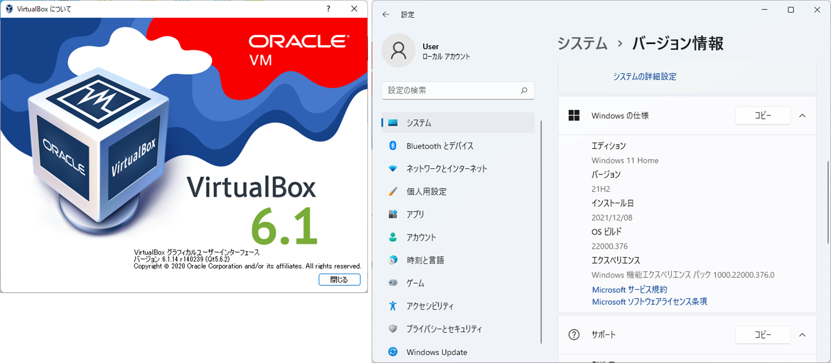The image size is (831, 363).
Task: Click the システムの詳細設定 link
Action: pyautogui.click(x=645, y=77)
